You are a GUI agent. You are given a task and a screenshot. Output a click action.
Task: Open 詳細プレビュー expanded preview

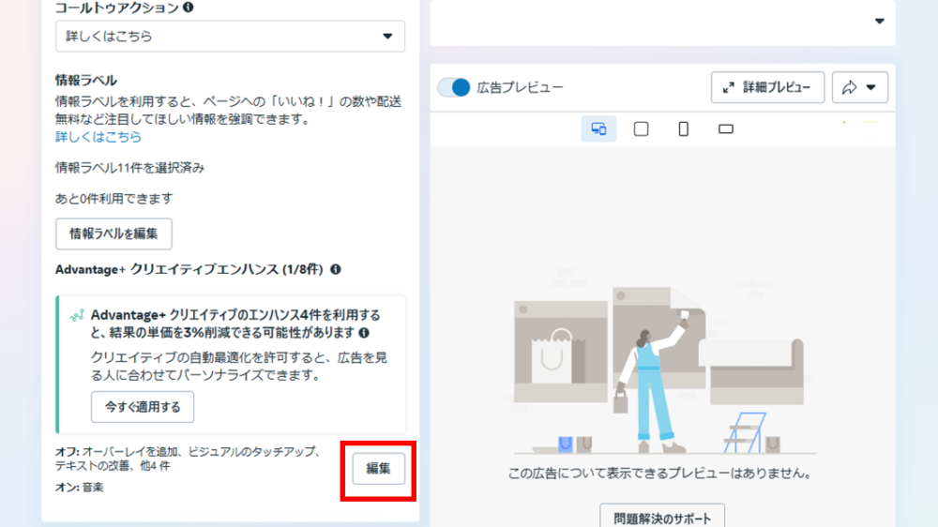pos(767,87)
